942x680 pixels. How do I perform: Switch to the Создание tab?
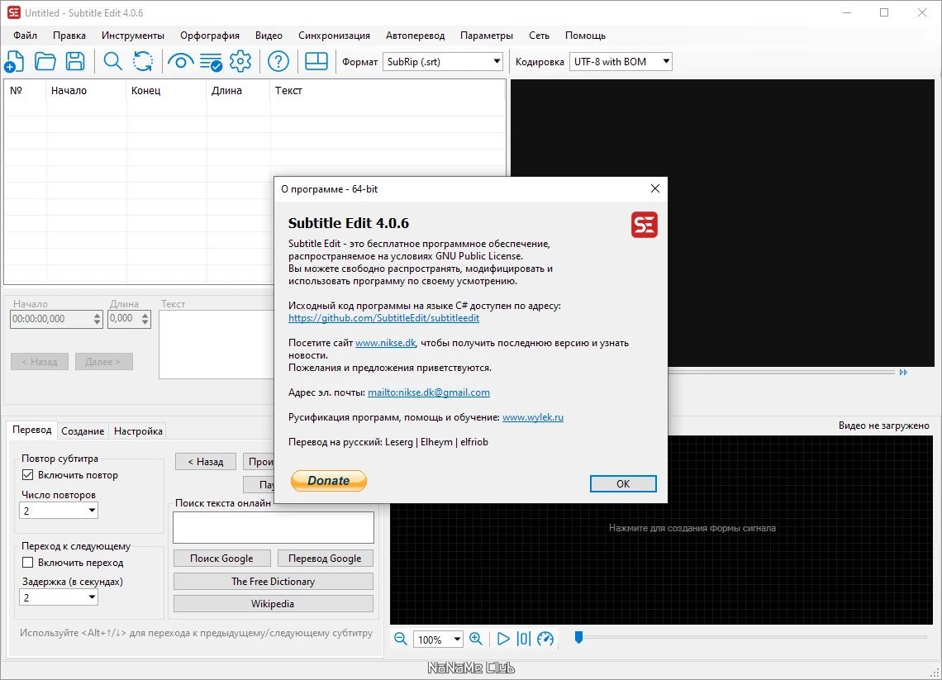click(83, 430)
